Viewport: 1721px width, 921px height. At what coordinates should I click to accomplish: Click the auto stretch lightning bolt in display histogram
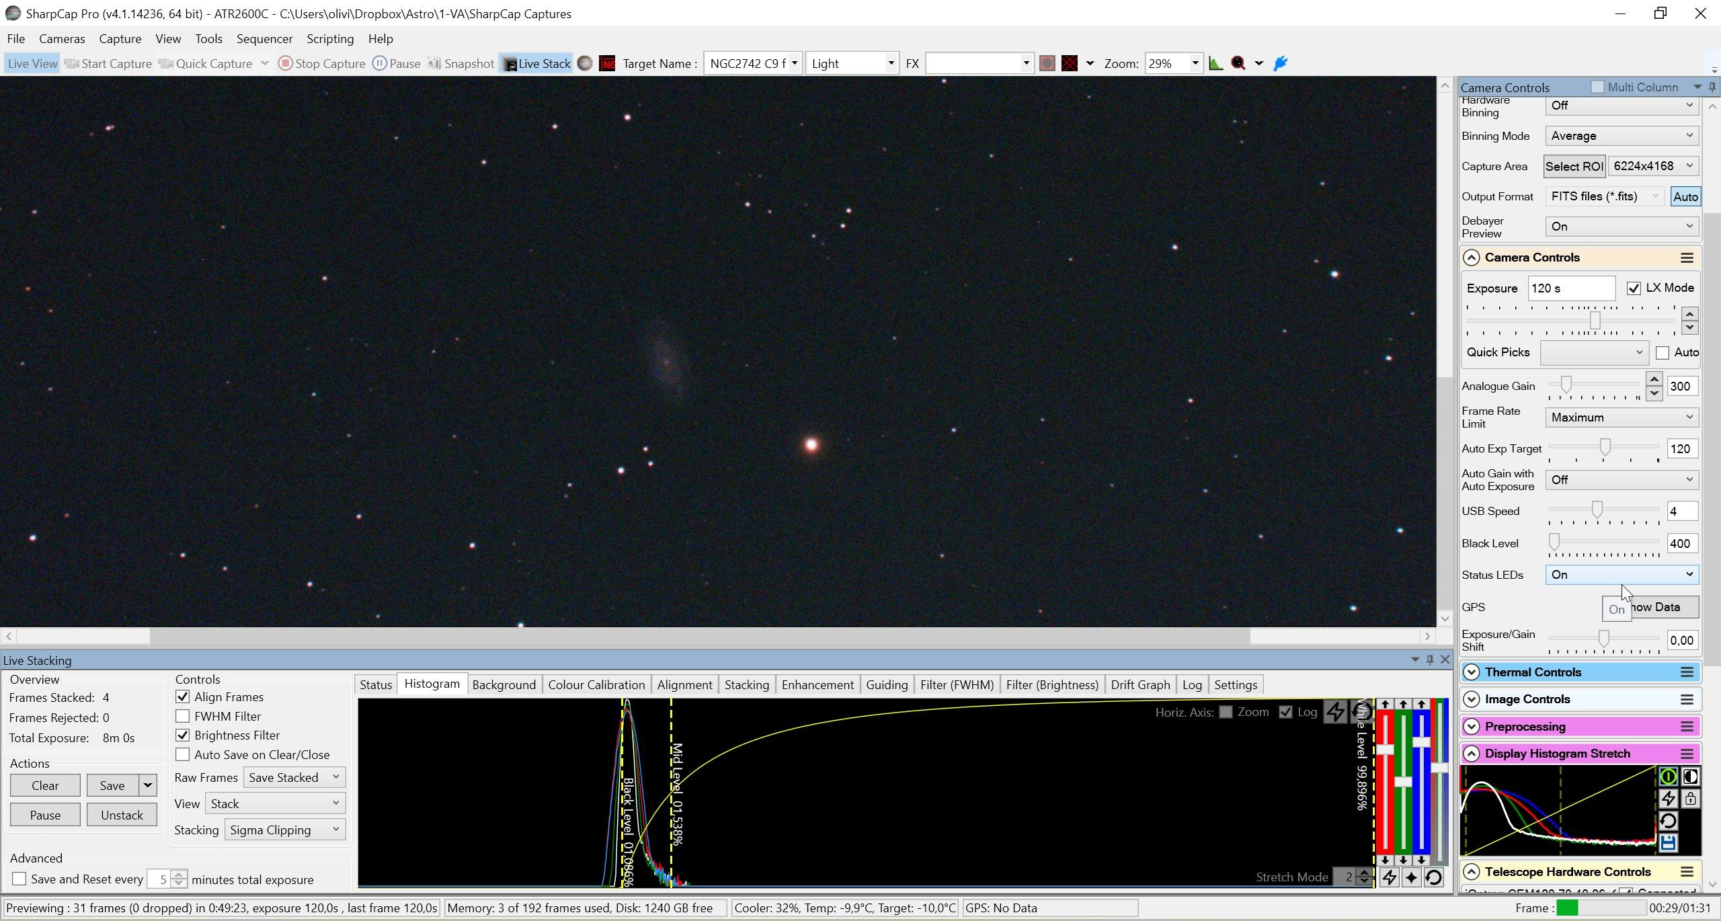click(x=1668, y=799)
